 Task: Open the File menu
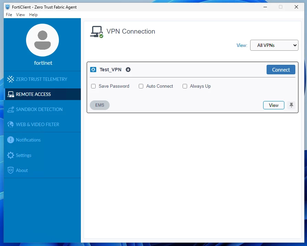(9, 15)
